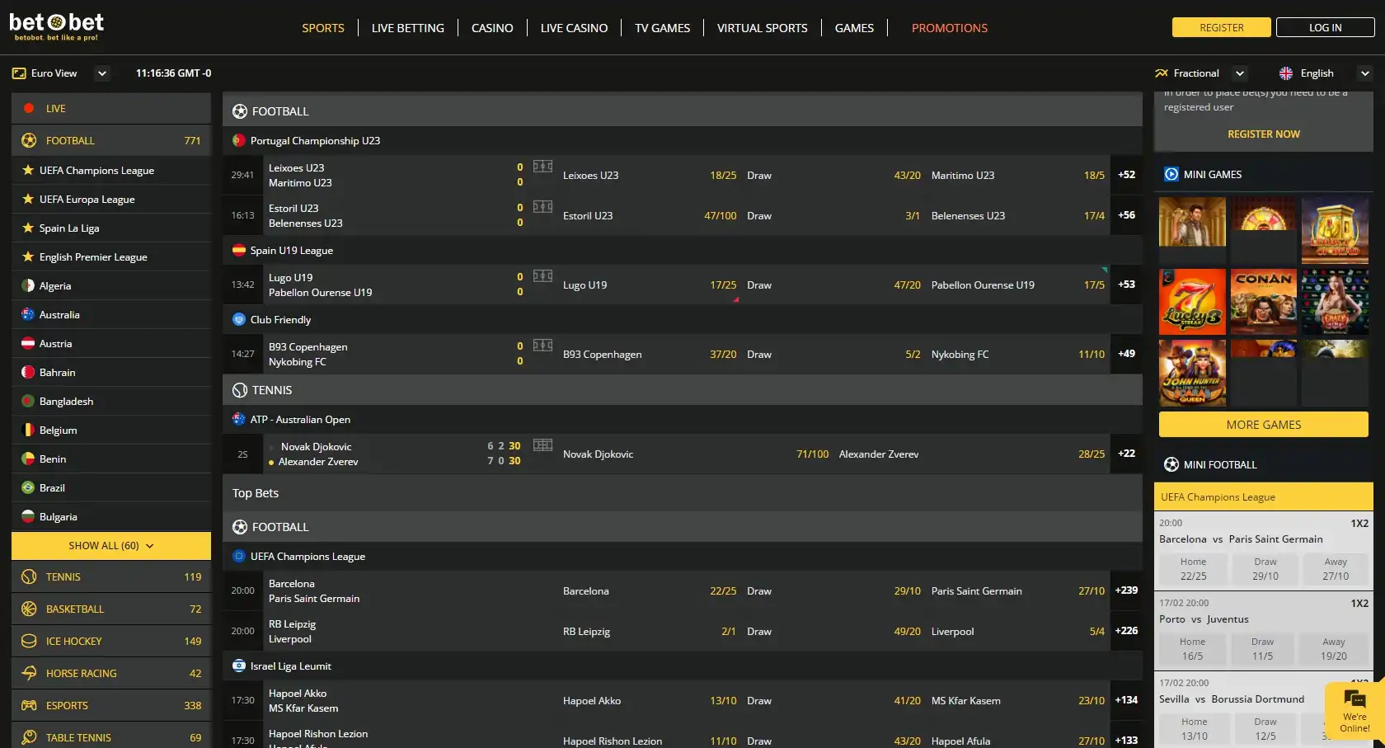Toggle the star next to Spain La Liga
The height and width of the screenshot is (748, 1385).
(28, 228)
